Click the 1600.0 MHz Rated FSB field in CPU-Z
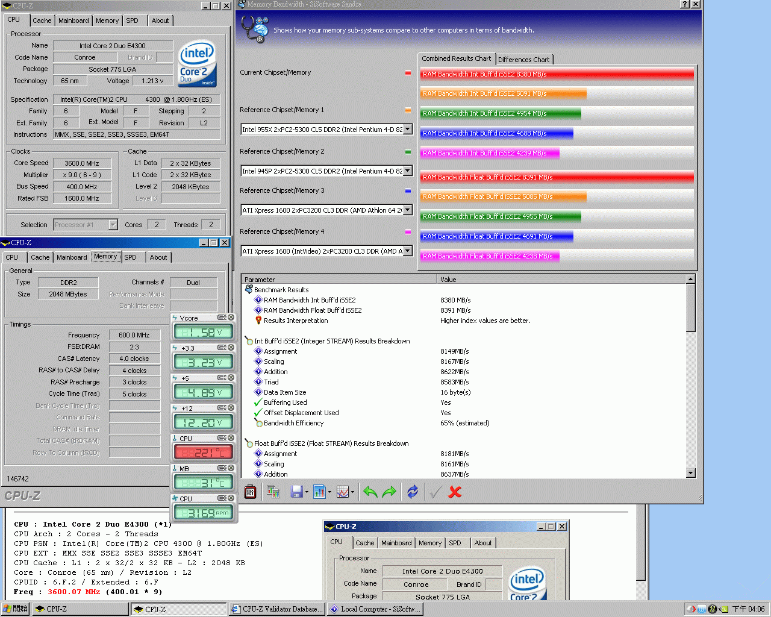The image size is (771, 617). tap(83, 198)
